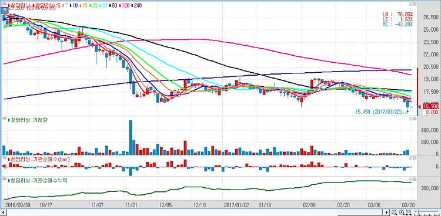Close the 기관순매수누적 pane
Image resolution: width=441 pixels, height=216 pixels.
415,179
